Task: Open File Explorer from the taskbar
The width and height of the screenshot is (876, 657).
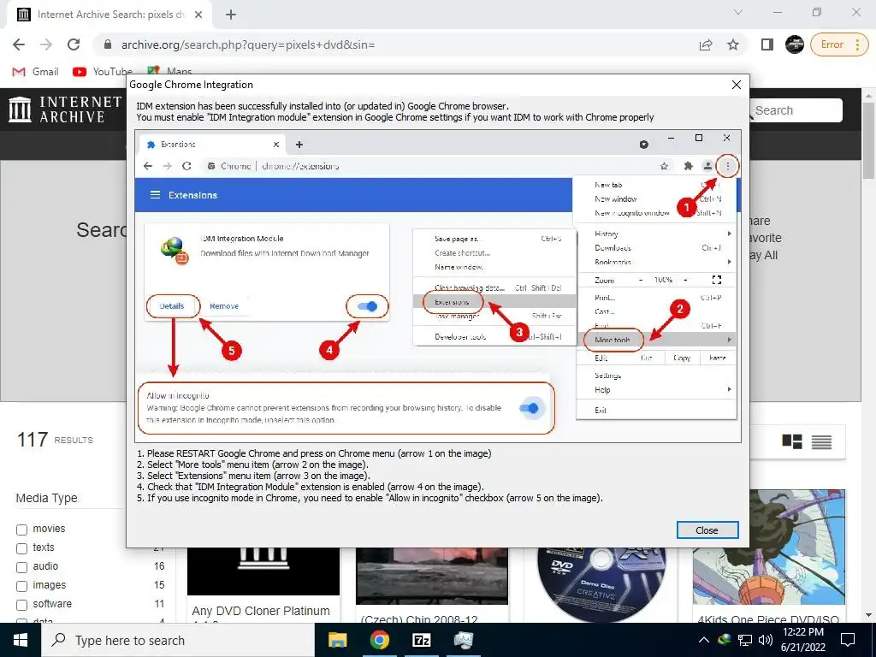Action: click(x=337, y=640)
